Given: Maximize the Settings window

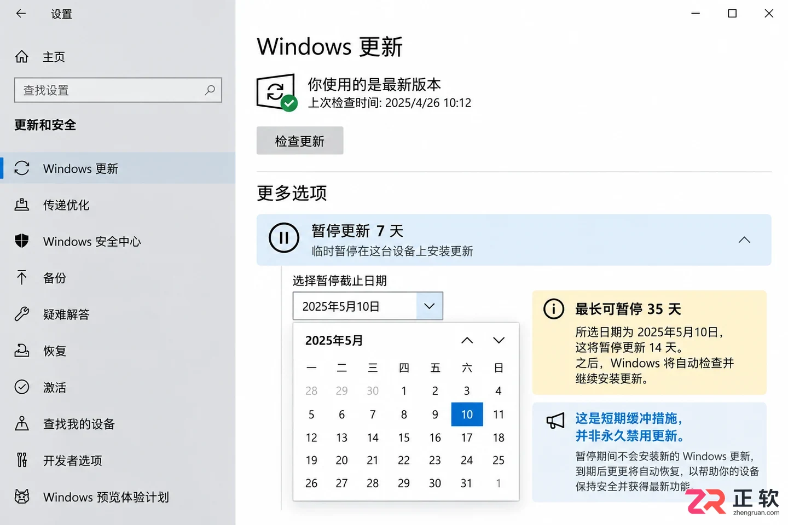Looking at the screenshot, I should [732, 13].
